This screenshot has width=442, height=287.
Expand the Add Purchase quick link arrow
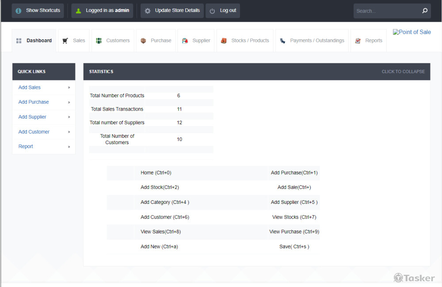coord(69,102)
